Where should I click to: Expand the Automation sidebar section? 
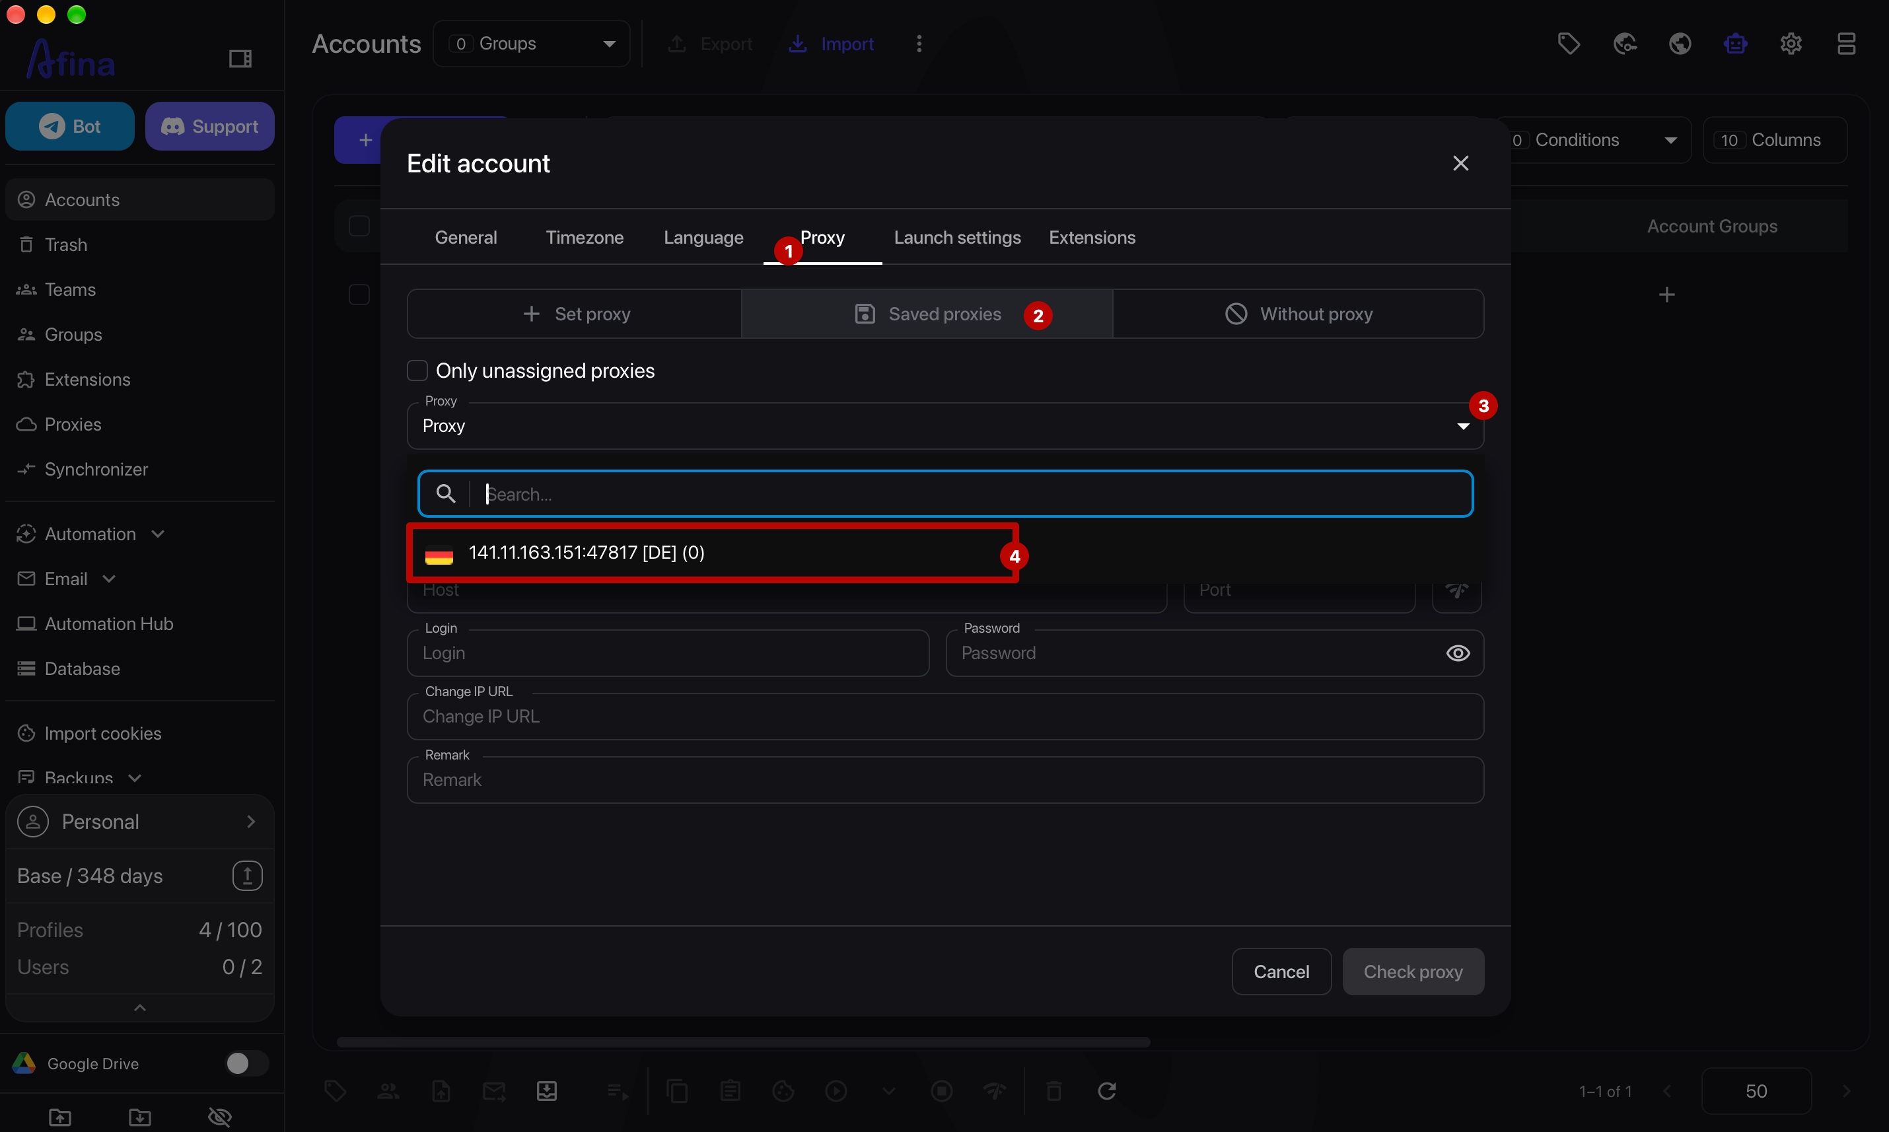tap(139, 534)
